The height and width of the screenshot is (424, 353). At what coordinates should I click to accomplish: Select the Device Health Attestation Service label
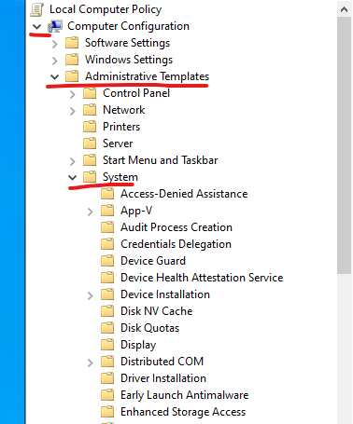pos(202,278)
